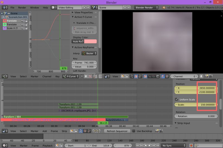223x148 pixels.
Task: Open the Auto Ra color mode dropdown
Action: point(78,41)
